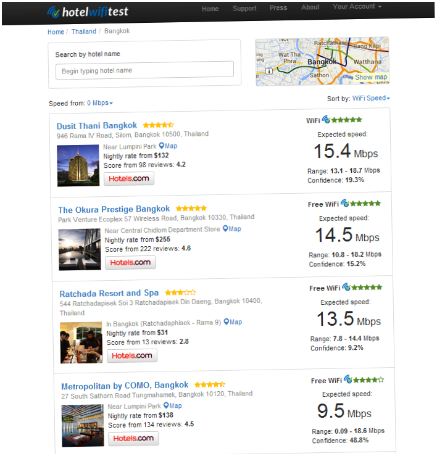Click the Dusit Thani Bangkok photo
437x456 pixels.
click(78, 165)
